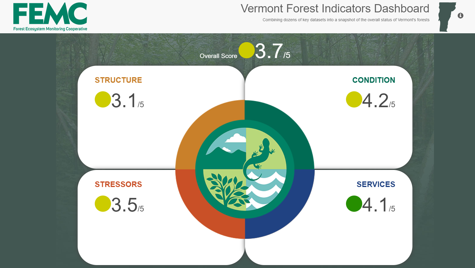Open the CONDITION heading

click(374, 80)
